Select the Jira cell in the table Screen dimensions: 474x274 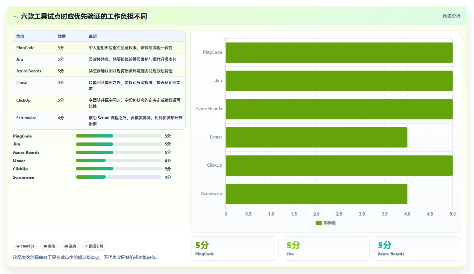pos(20,59)
